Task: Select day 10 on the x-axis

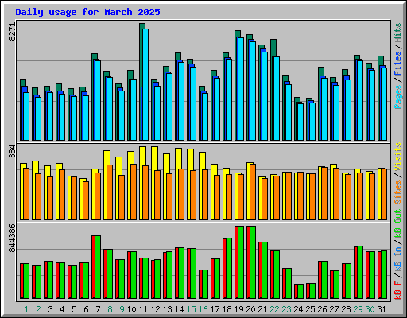Action: point(131,309)
